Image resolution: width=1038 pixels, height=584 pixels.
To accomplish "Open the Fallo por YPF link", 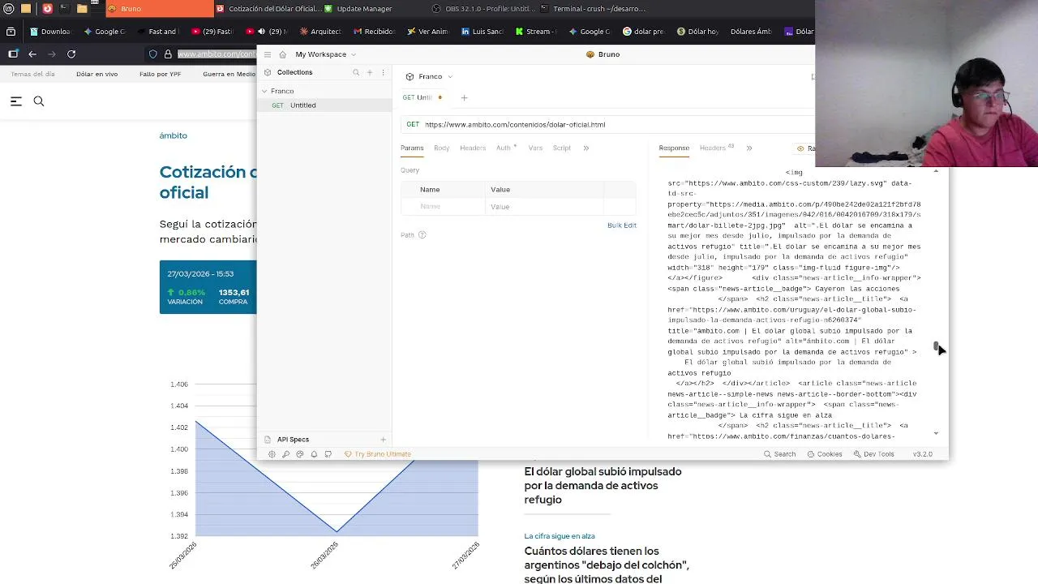I will pos(160,74).
